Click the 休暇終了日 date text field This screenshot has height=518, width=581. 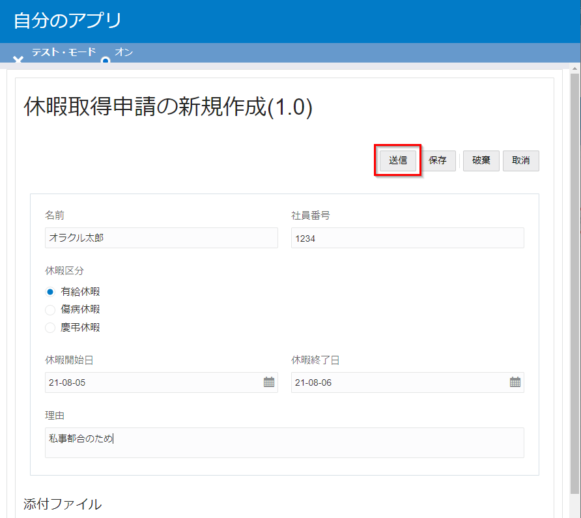(399, 382)
